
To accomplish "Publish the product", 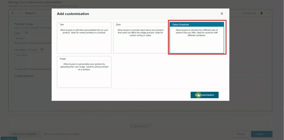I will [x=259, y=134].
